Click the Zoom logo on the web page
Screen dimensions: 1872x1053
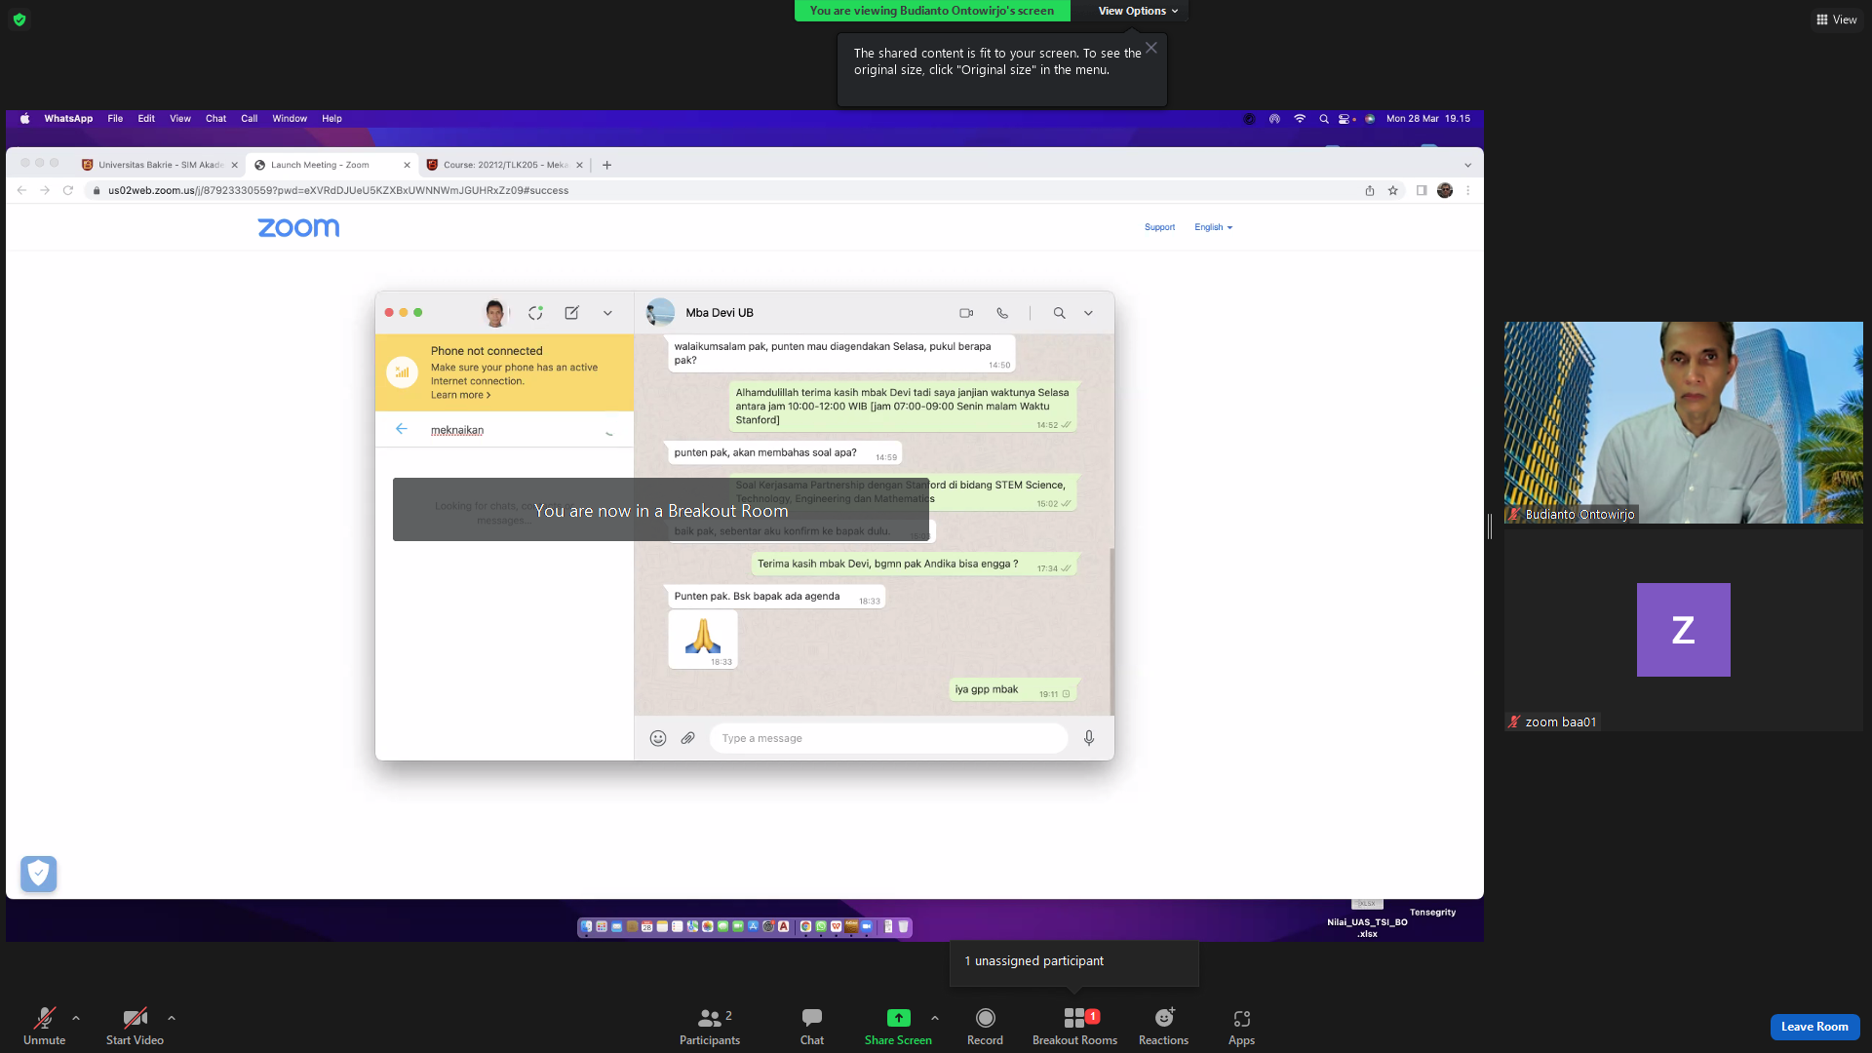298,227
